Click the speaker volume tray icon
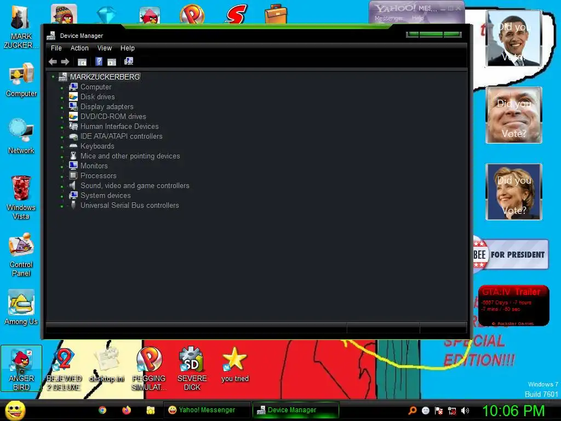561x421 pixels. 465,411
